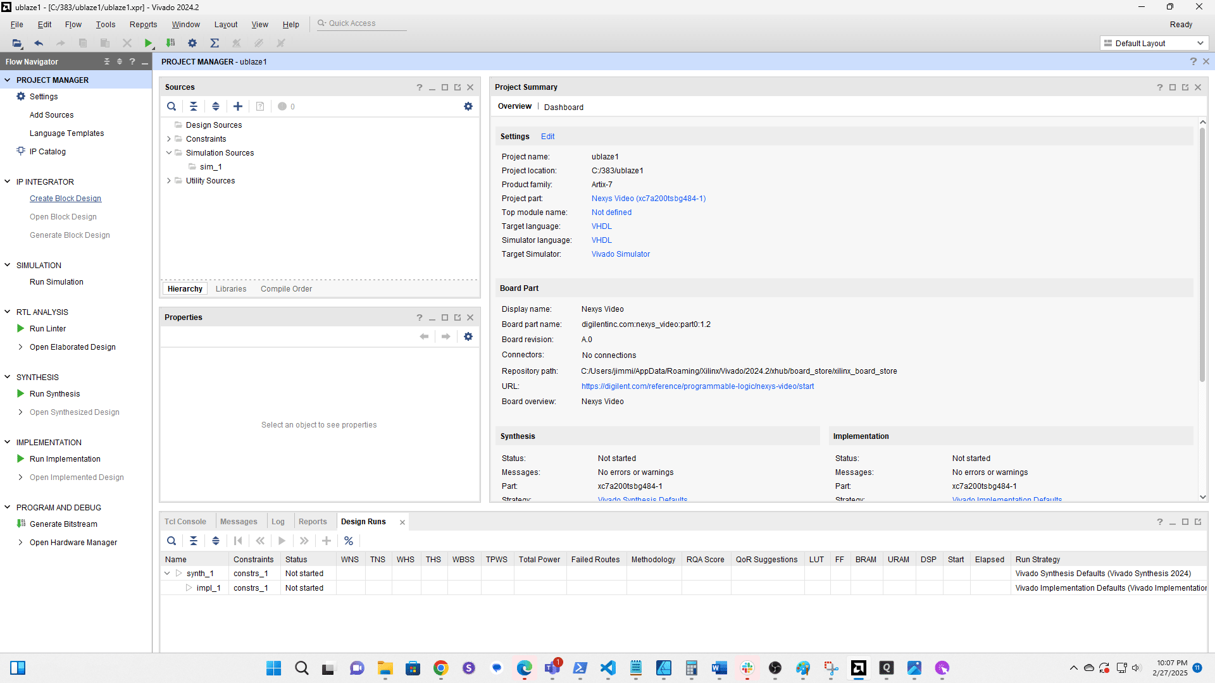
Task: Click the Generate Bitstream toolbar icon
Action: point(170,43)
